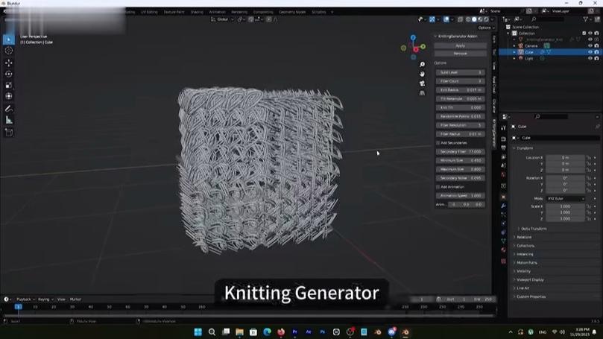603x339 pixels.
Task: Open the Object properties tab icon
Action: point(503,197)
